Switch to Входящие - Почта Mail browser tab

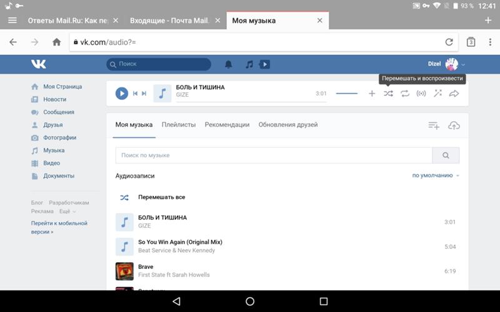pos(169,21)
